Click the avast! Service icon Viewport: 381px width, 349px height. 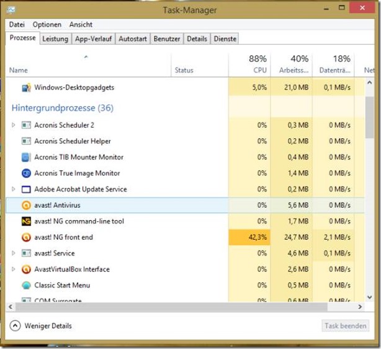point(26,253)
